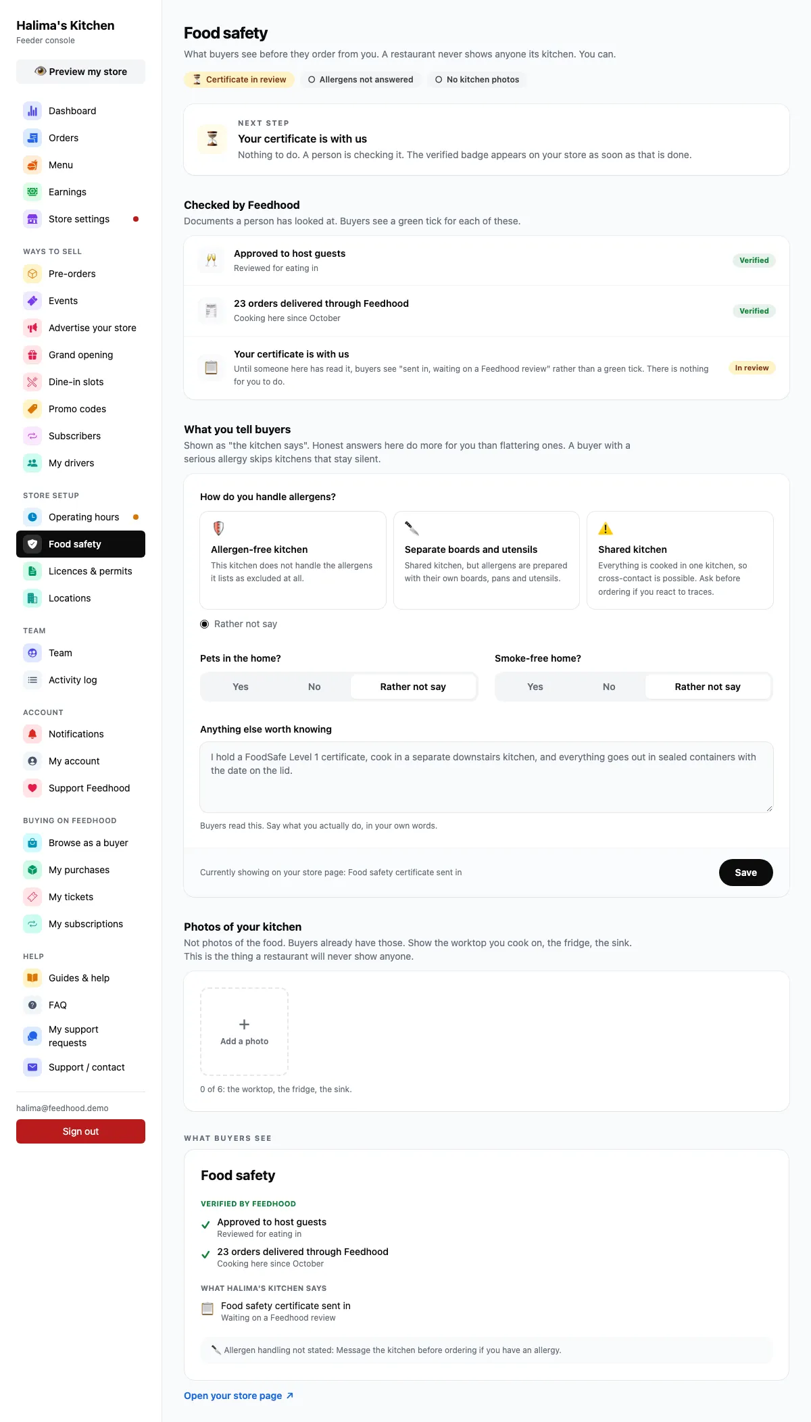Click the In review status badge

pos(752,368)
